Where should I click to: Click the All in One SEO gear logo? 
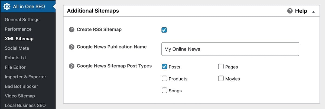coord(7,7)
